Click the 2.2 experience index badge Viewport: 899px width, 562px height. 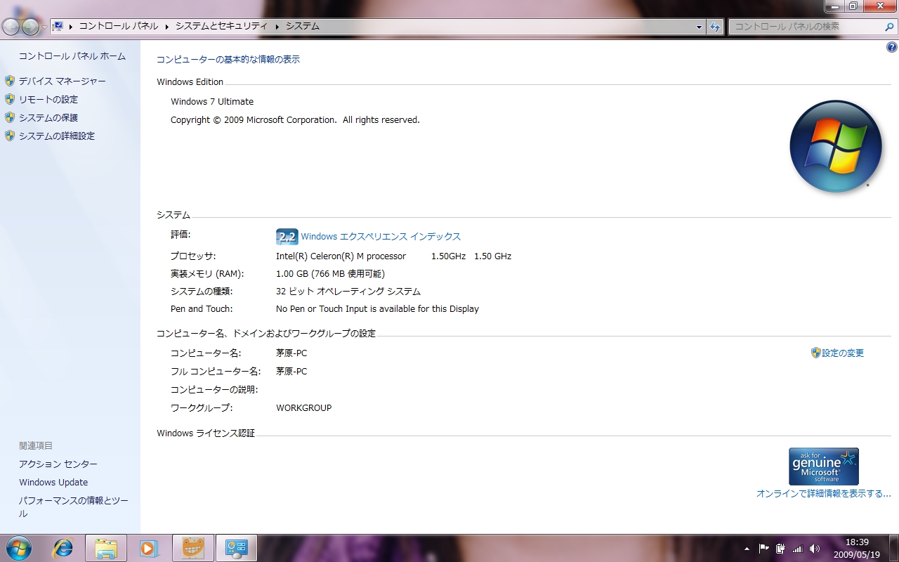[x=287, y=237]
